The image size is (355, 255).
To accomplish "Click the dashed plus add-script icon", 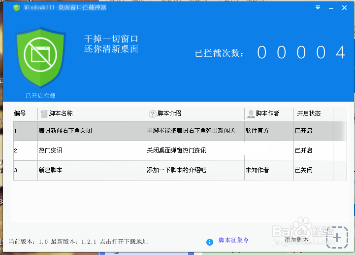I will click(337, 237).
